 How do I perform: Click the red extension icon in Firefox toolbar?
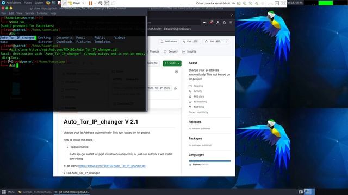[x=212, y=22]
